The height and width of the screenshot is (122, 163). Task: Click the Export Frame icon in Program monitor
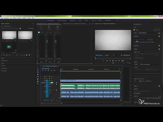123,61
